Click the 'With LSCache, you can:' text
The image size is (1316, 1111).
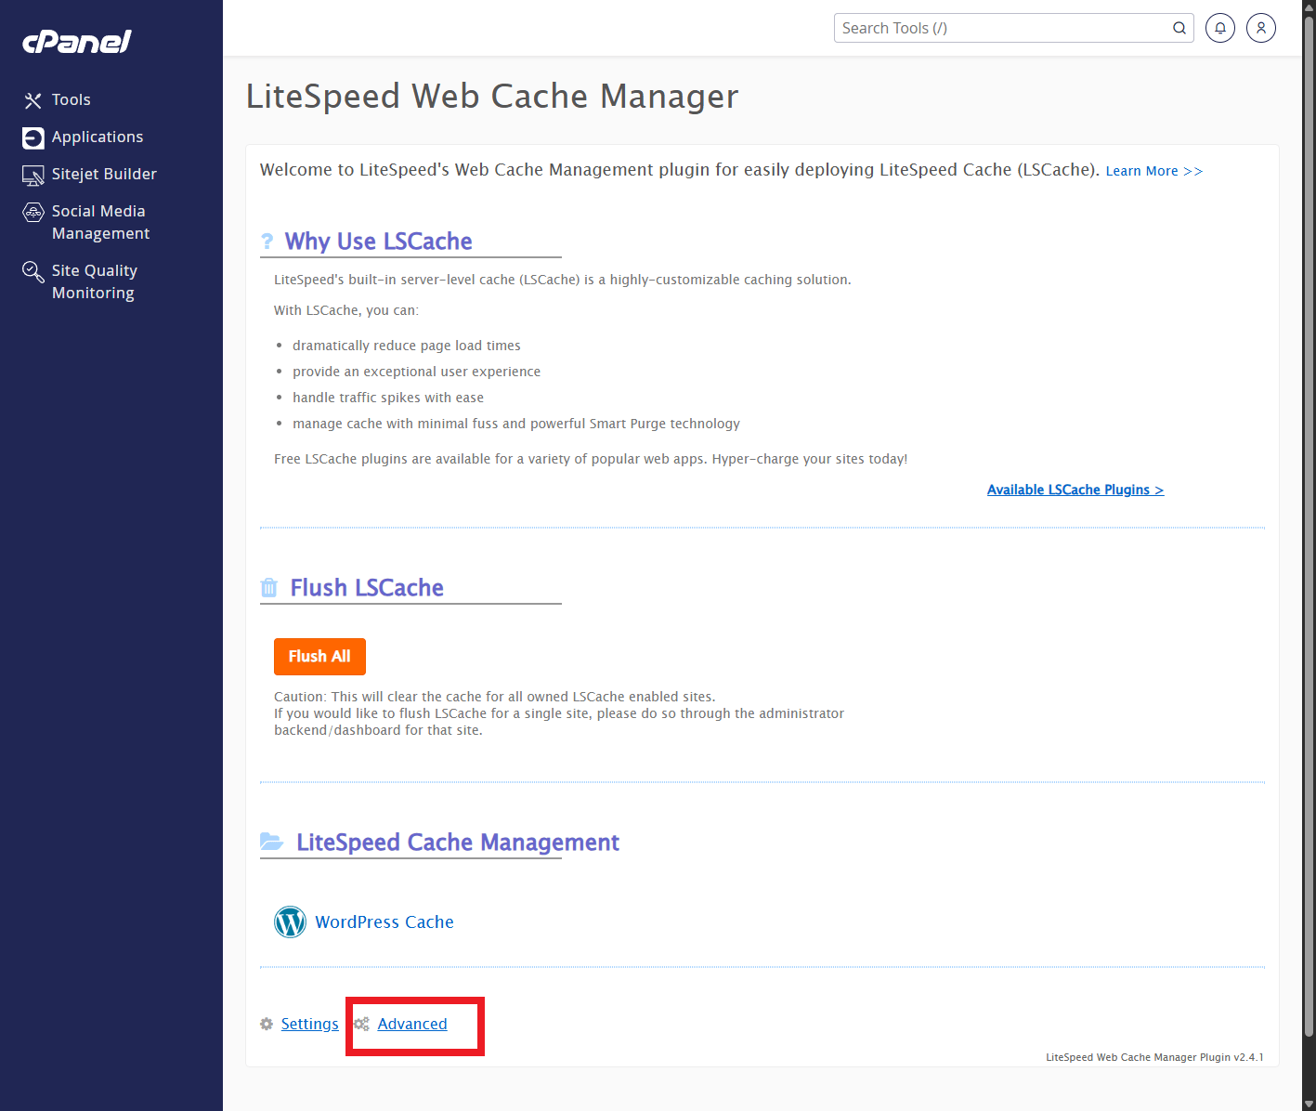pos(346,310)
